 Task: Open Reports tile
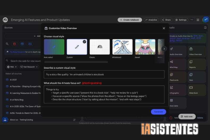(197, 64)
